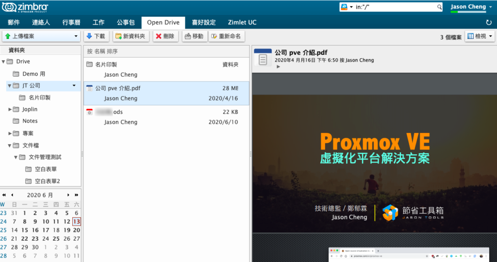Expand preview details triangle
This screenshot has width=497, height=262.
[278, 66]
